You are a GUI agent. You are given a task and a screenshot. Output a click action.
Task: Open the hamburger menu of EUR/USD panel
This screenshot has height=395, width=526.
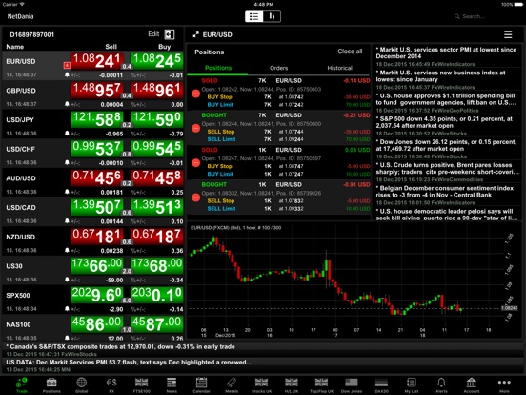coord(508,34)
